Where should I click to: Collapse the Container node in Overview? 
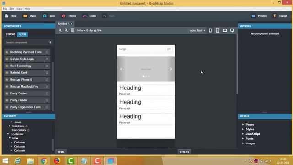point(8,134)
